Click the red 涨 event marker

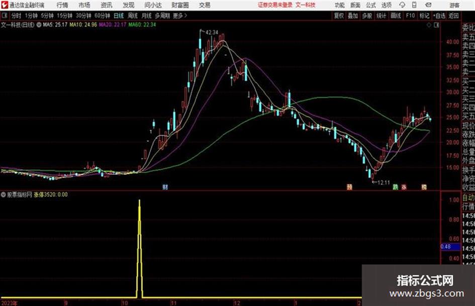click(x=404, y=187)
